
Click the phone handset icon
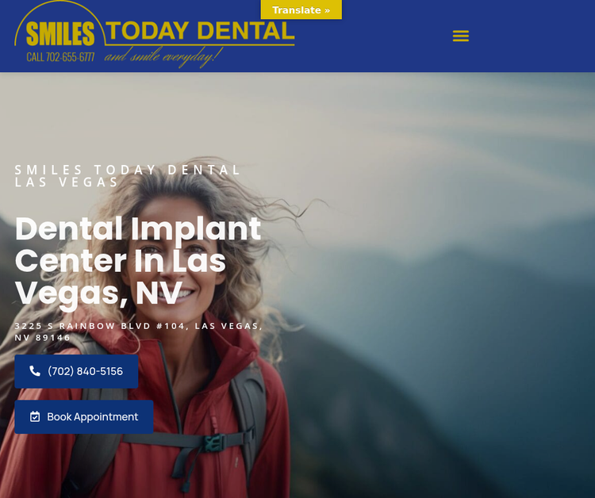tap(35, 371)
